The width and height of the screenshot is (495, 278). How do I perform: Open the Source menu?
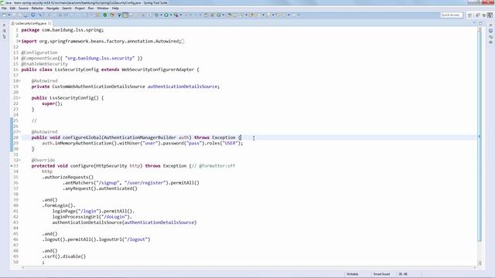coord(23,8)
